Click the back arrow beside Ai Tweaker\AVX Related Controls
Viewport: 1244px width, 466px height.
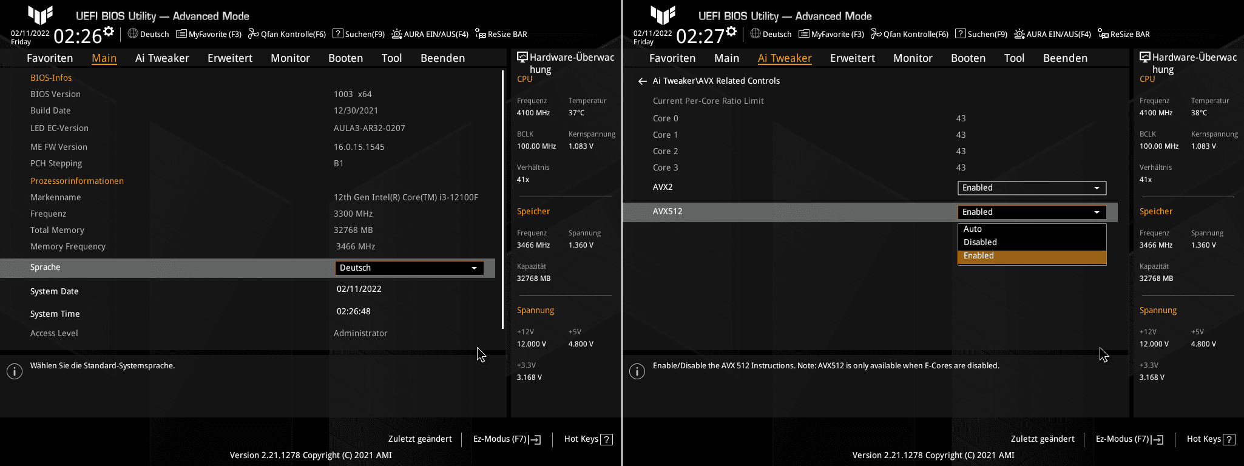(x=642, y=81)
